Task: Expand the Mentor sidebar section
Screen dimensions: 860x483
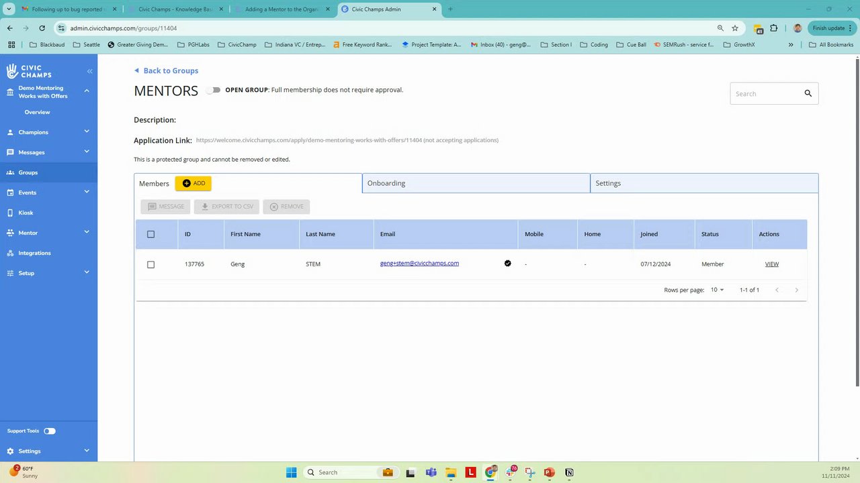Action: [x=87, y=232]
